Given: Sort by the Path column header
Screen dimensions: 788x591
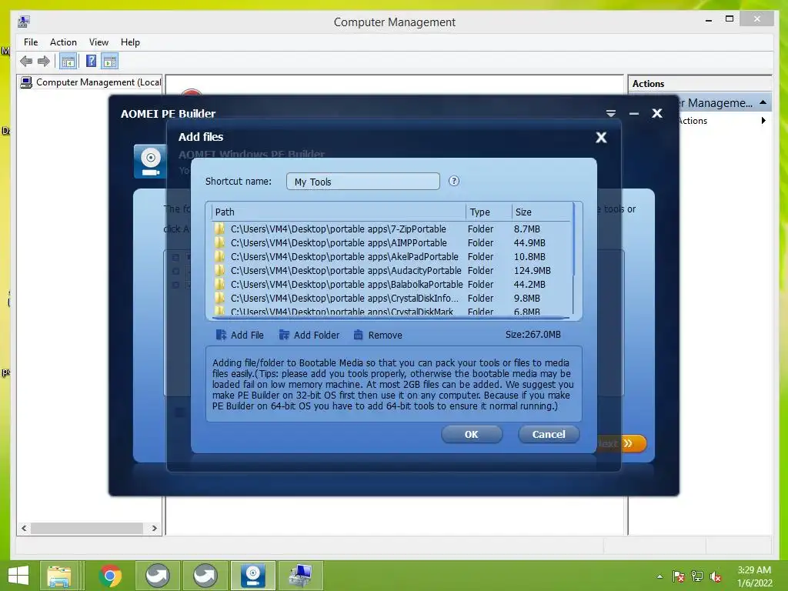Looking at the screenshot, I should click(x=339, y=212).
